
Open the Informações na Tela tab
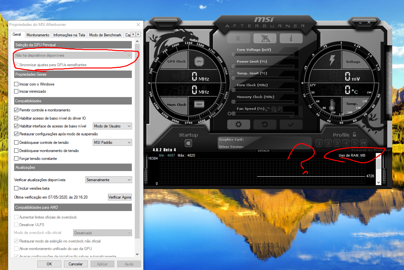tap(69, 35)
